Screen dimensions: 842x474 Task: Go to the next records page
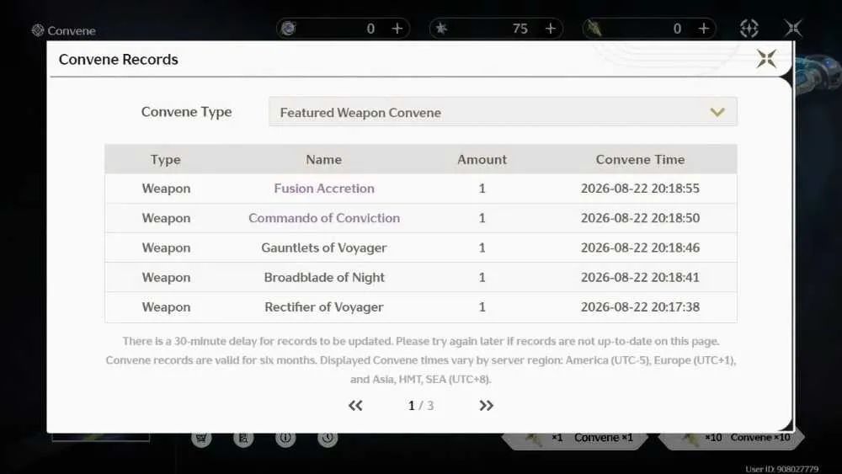(x=486, y=405)
